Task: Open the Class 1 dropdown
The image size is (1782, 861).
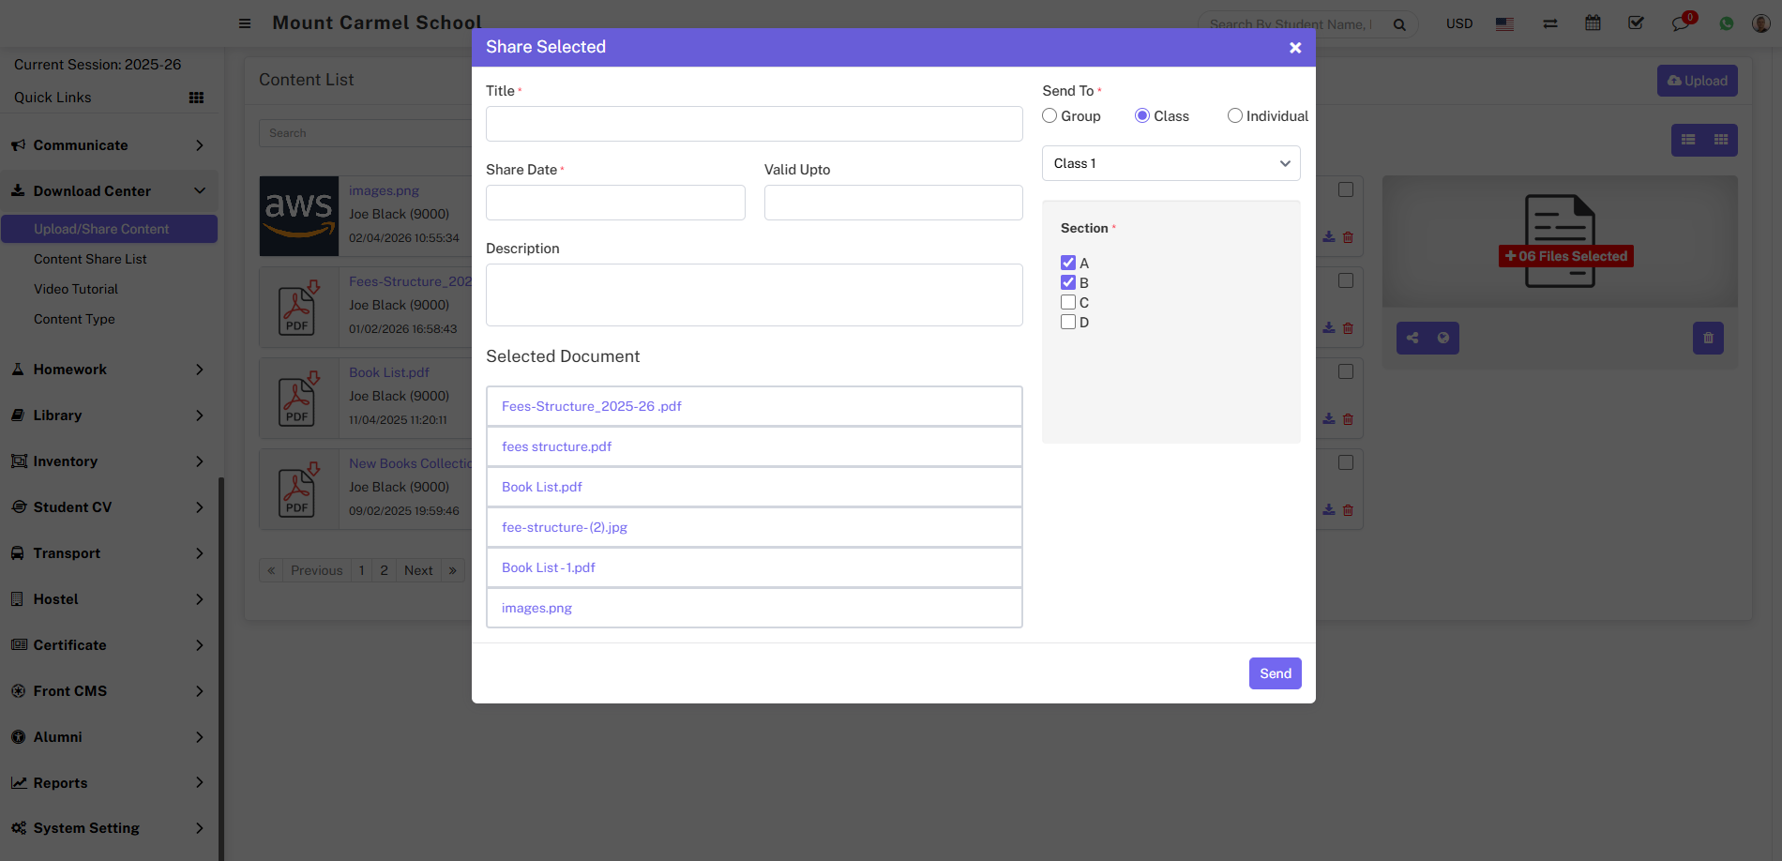Action: (1170, 163)
